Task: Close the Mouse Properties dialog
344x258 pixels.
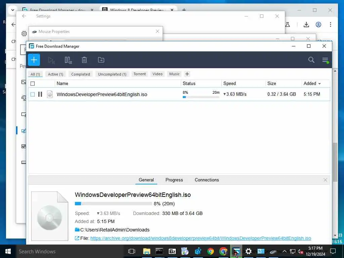Action: pos(157,31)
